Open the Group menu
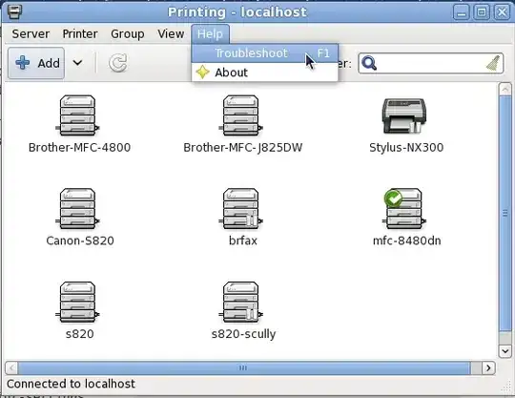515x398 pixels. 128,33
